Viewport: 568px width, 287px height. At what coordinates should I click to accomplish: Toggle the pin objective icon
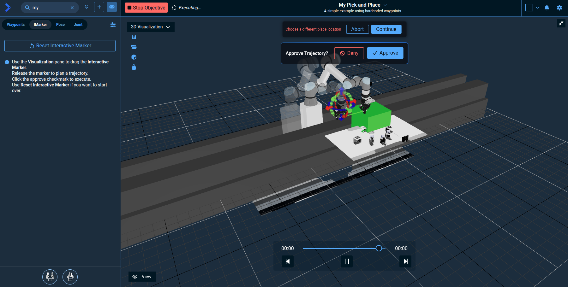point(87,7)
